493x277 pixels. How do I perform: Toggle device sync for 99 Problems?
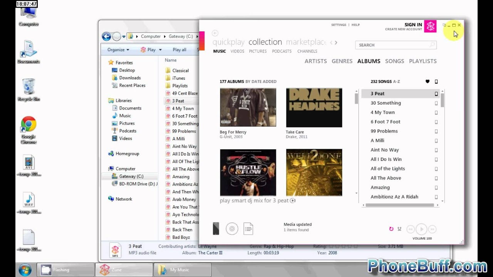(x=436, y=131)
